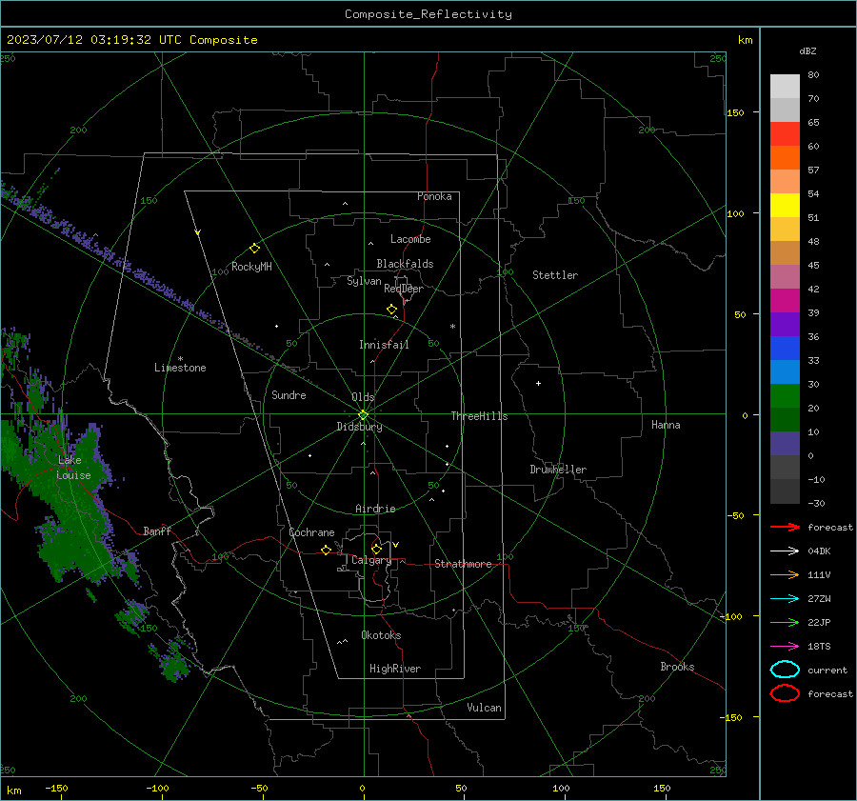Image resolution: width=857 pixels, height=801 pixels.
Task: Select the radar center diamond at Didsbury
Action: tap(364, 415)
